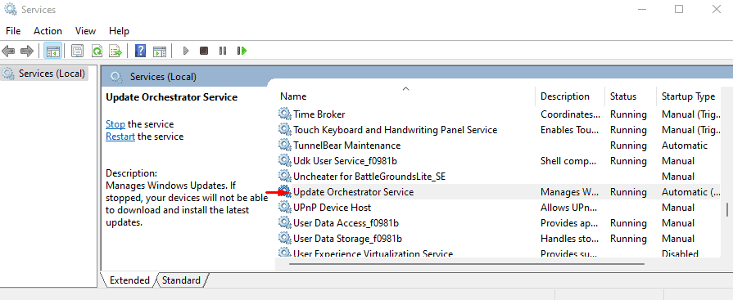Click the Pause Service toolbar icon
Image resolution: width=733 pixels, height=300 pixels.
pyautogui.click(x=223, y=51)
